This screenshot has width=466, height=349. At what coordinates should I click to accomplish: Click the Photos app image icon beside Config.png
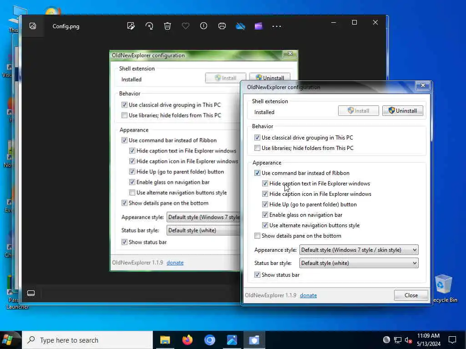[33, 26]
